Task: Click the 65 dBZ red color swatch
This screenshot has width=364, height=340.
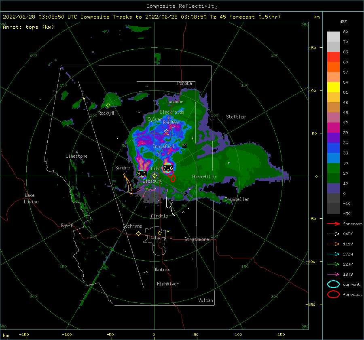Action: coord(333,57)
